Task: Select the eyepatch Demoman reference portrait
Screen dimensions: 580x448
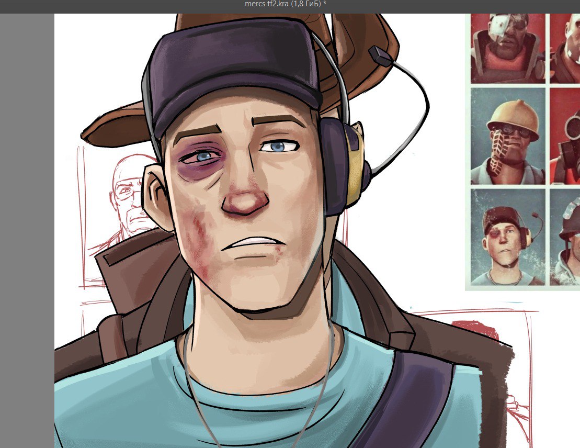Action: 508,49
